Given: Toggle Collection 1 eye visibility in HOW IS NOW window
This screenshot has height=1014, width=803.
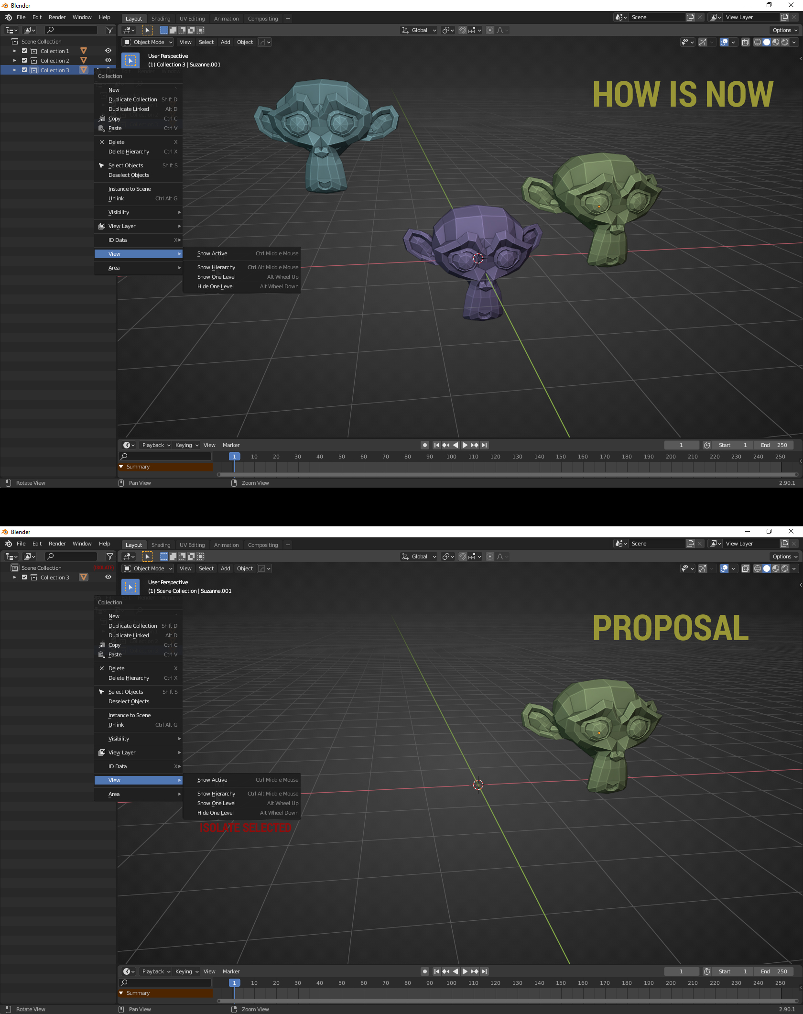Looking at the screenshot, I should click(x=108, y=51).
